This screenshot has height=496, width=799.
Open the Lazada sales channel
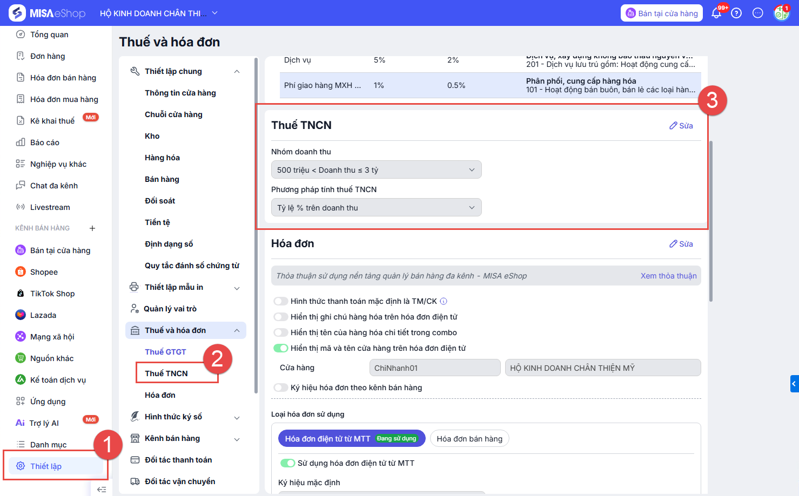pos(43,315)
